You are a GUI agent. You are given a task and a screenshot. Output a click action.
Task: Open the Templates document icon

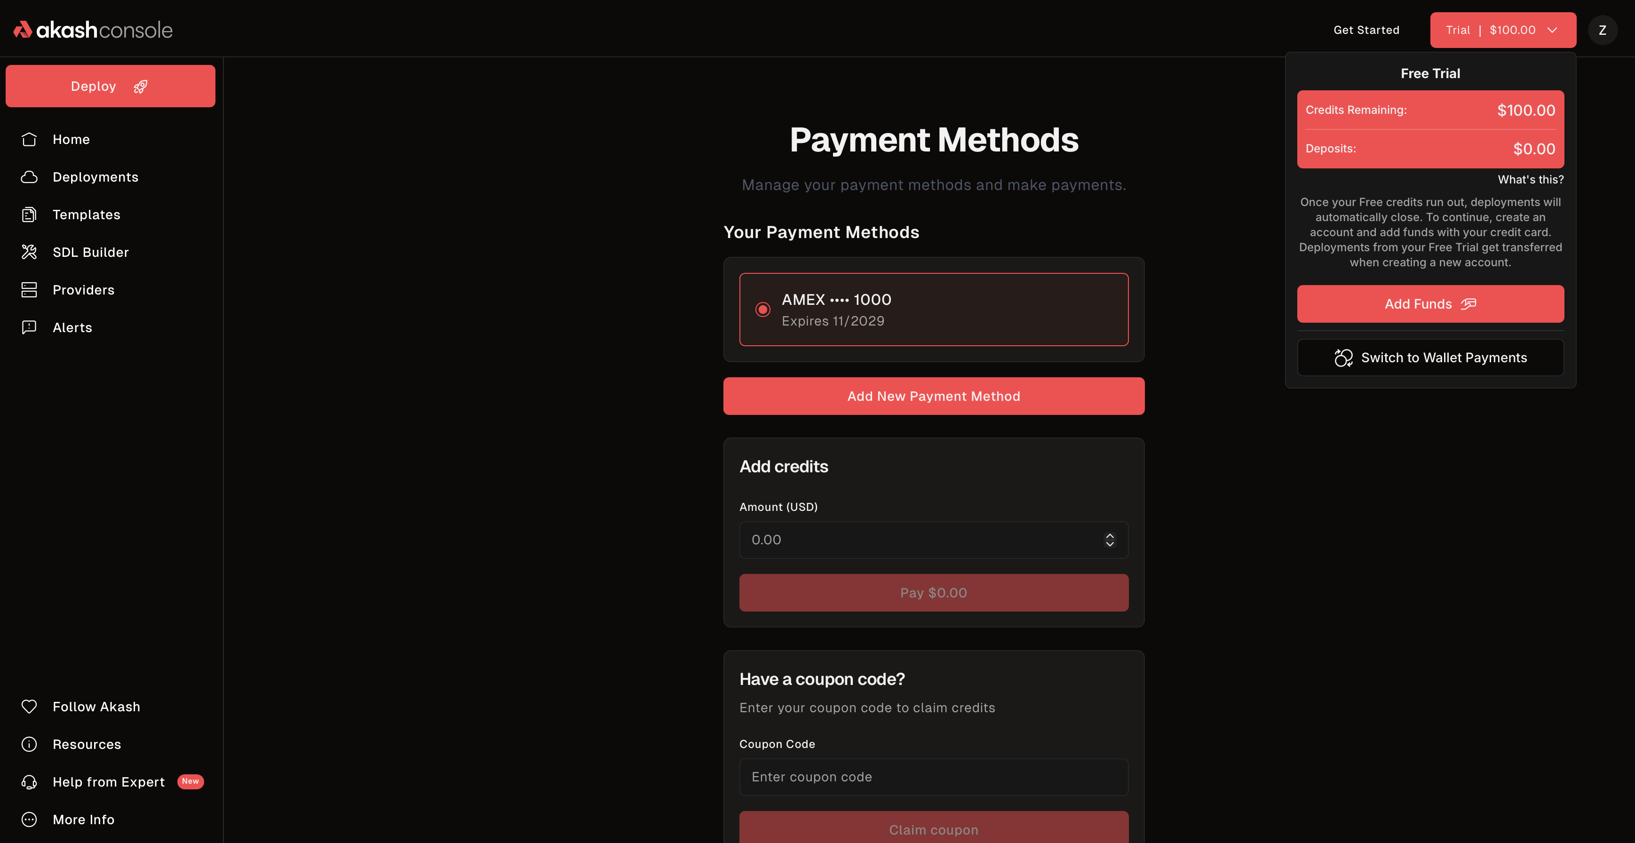point(29,215)
